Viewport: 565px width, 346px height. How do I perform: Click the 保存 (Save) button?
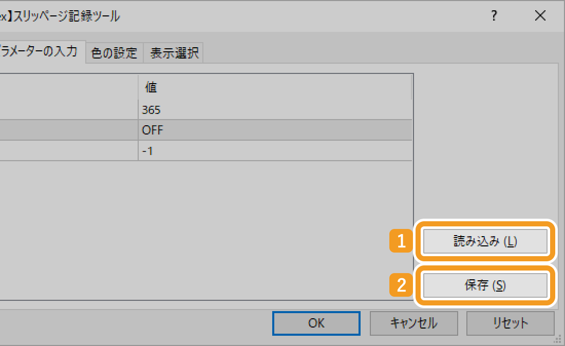pyautogui.click(x=485, y=285)
